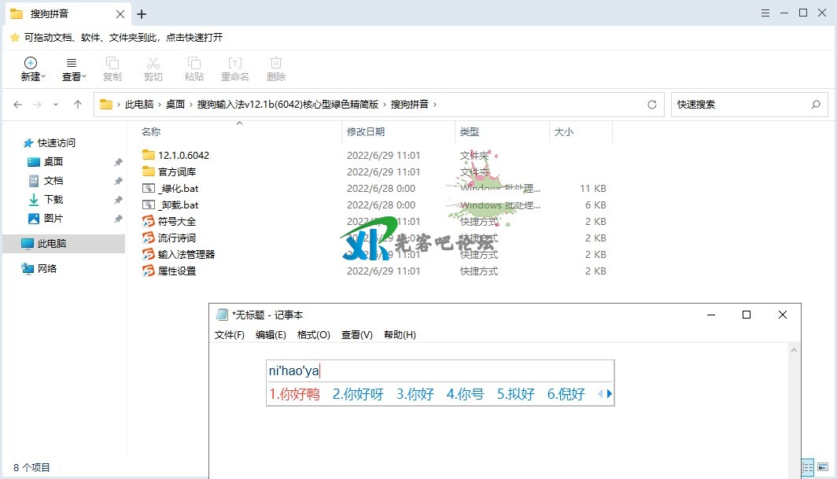Click the 新建 (New) toolbar icon

(31, 64)
